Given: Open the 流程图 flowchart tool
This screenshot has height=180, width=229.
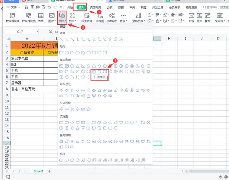Looking at the screenshot, I should click(100, 18).
